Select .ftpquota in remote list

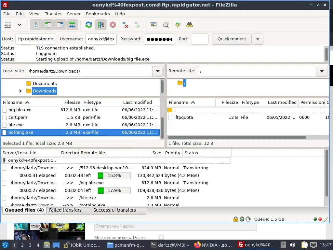247,117
